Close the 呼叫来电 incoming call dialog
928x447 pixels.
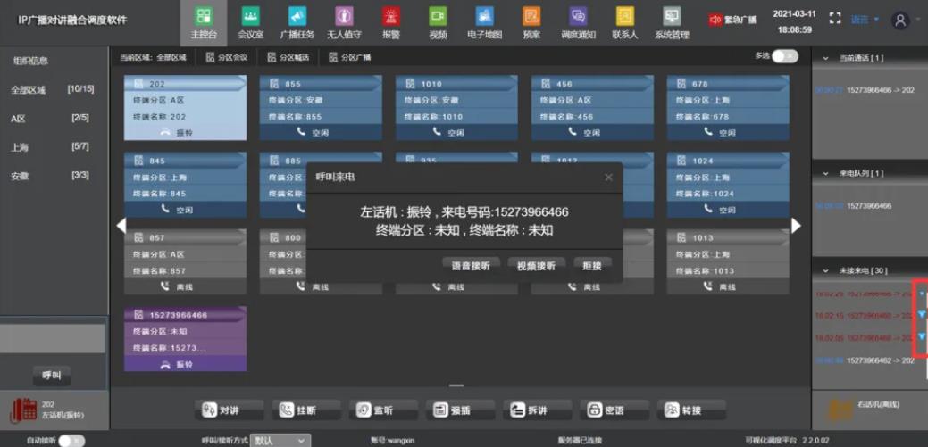[608, 178]
